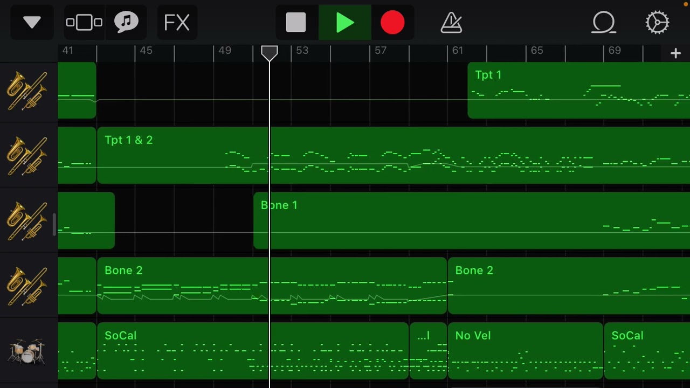Select the second Bone 2 region after bar 61

pos(569,286)
